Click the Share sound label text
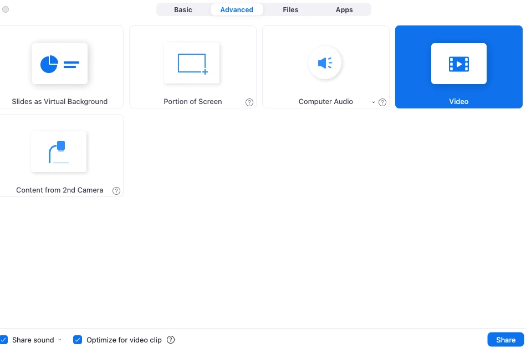Screen dimensions: 526x348 click(33, 340)
